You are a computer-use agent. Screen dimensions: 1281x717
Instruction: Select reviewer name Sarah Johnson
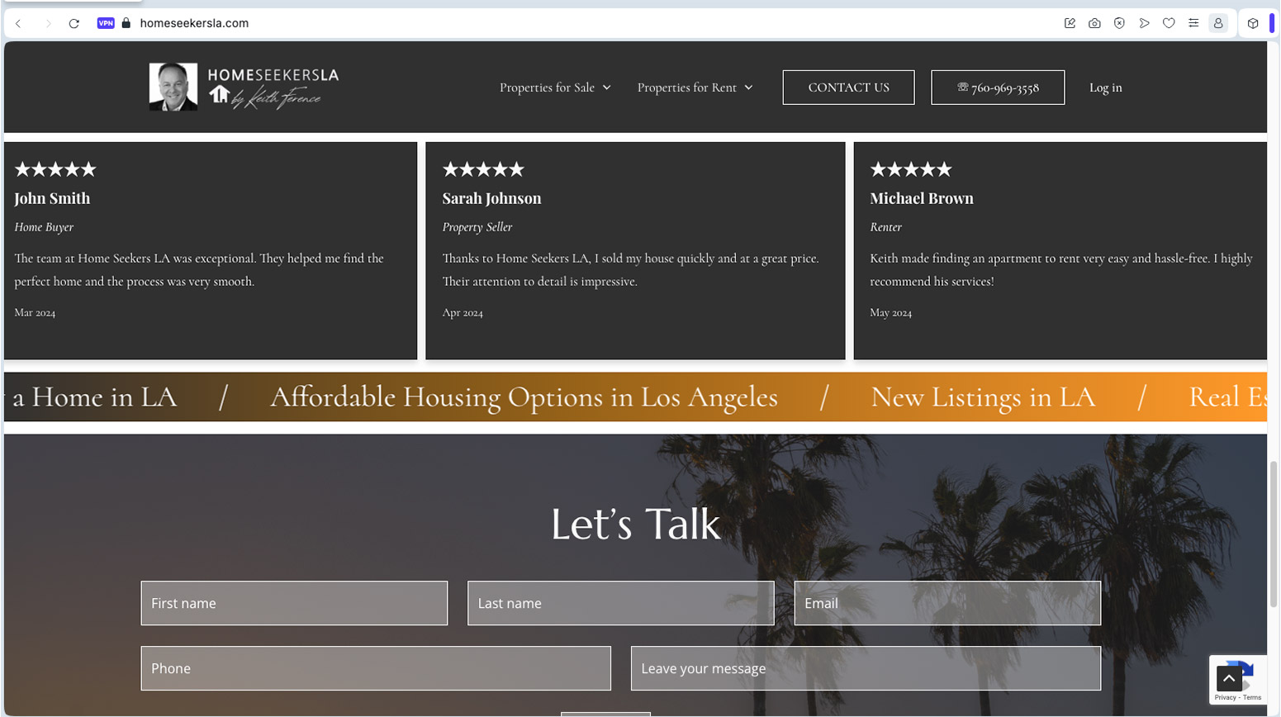click(491, 198)
